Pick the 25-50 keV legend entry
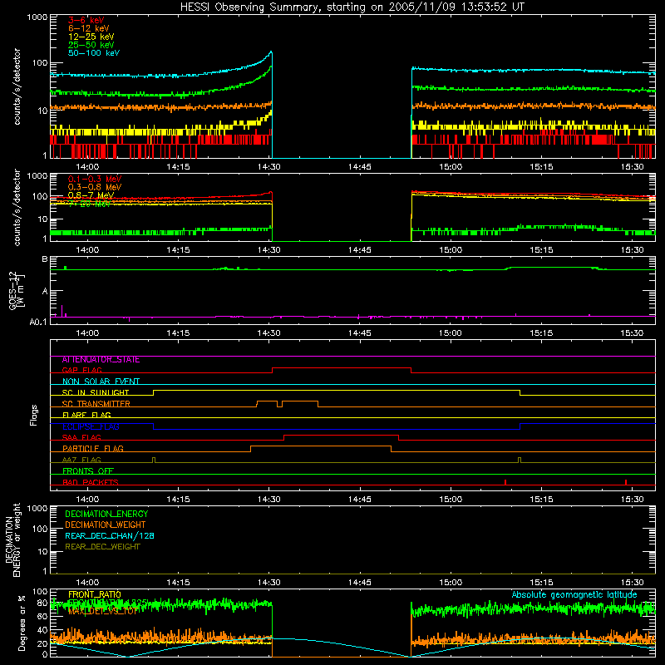 pos(91,45)
